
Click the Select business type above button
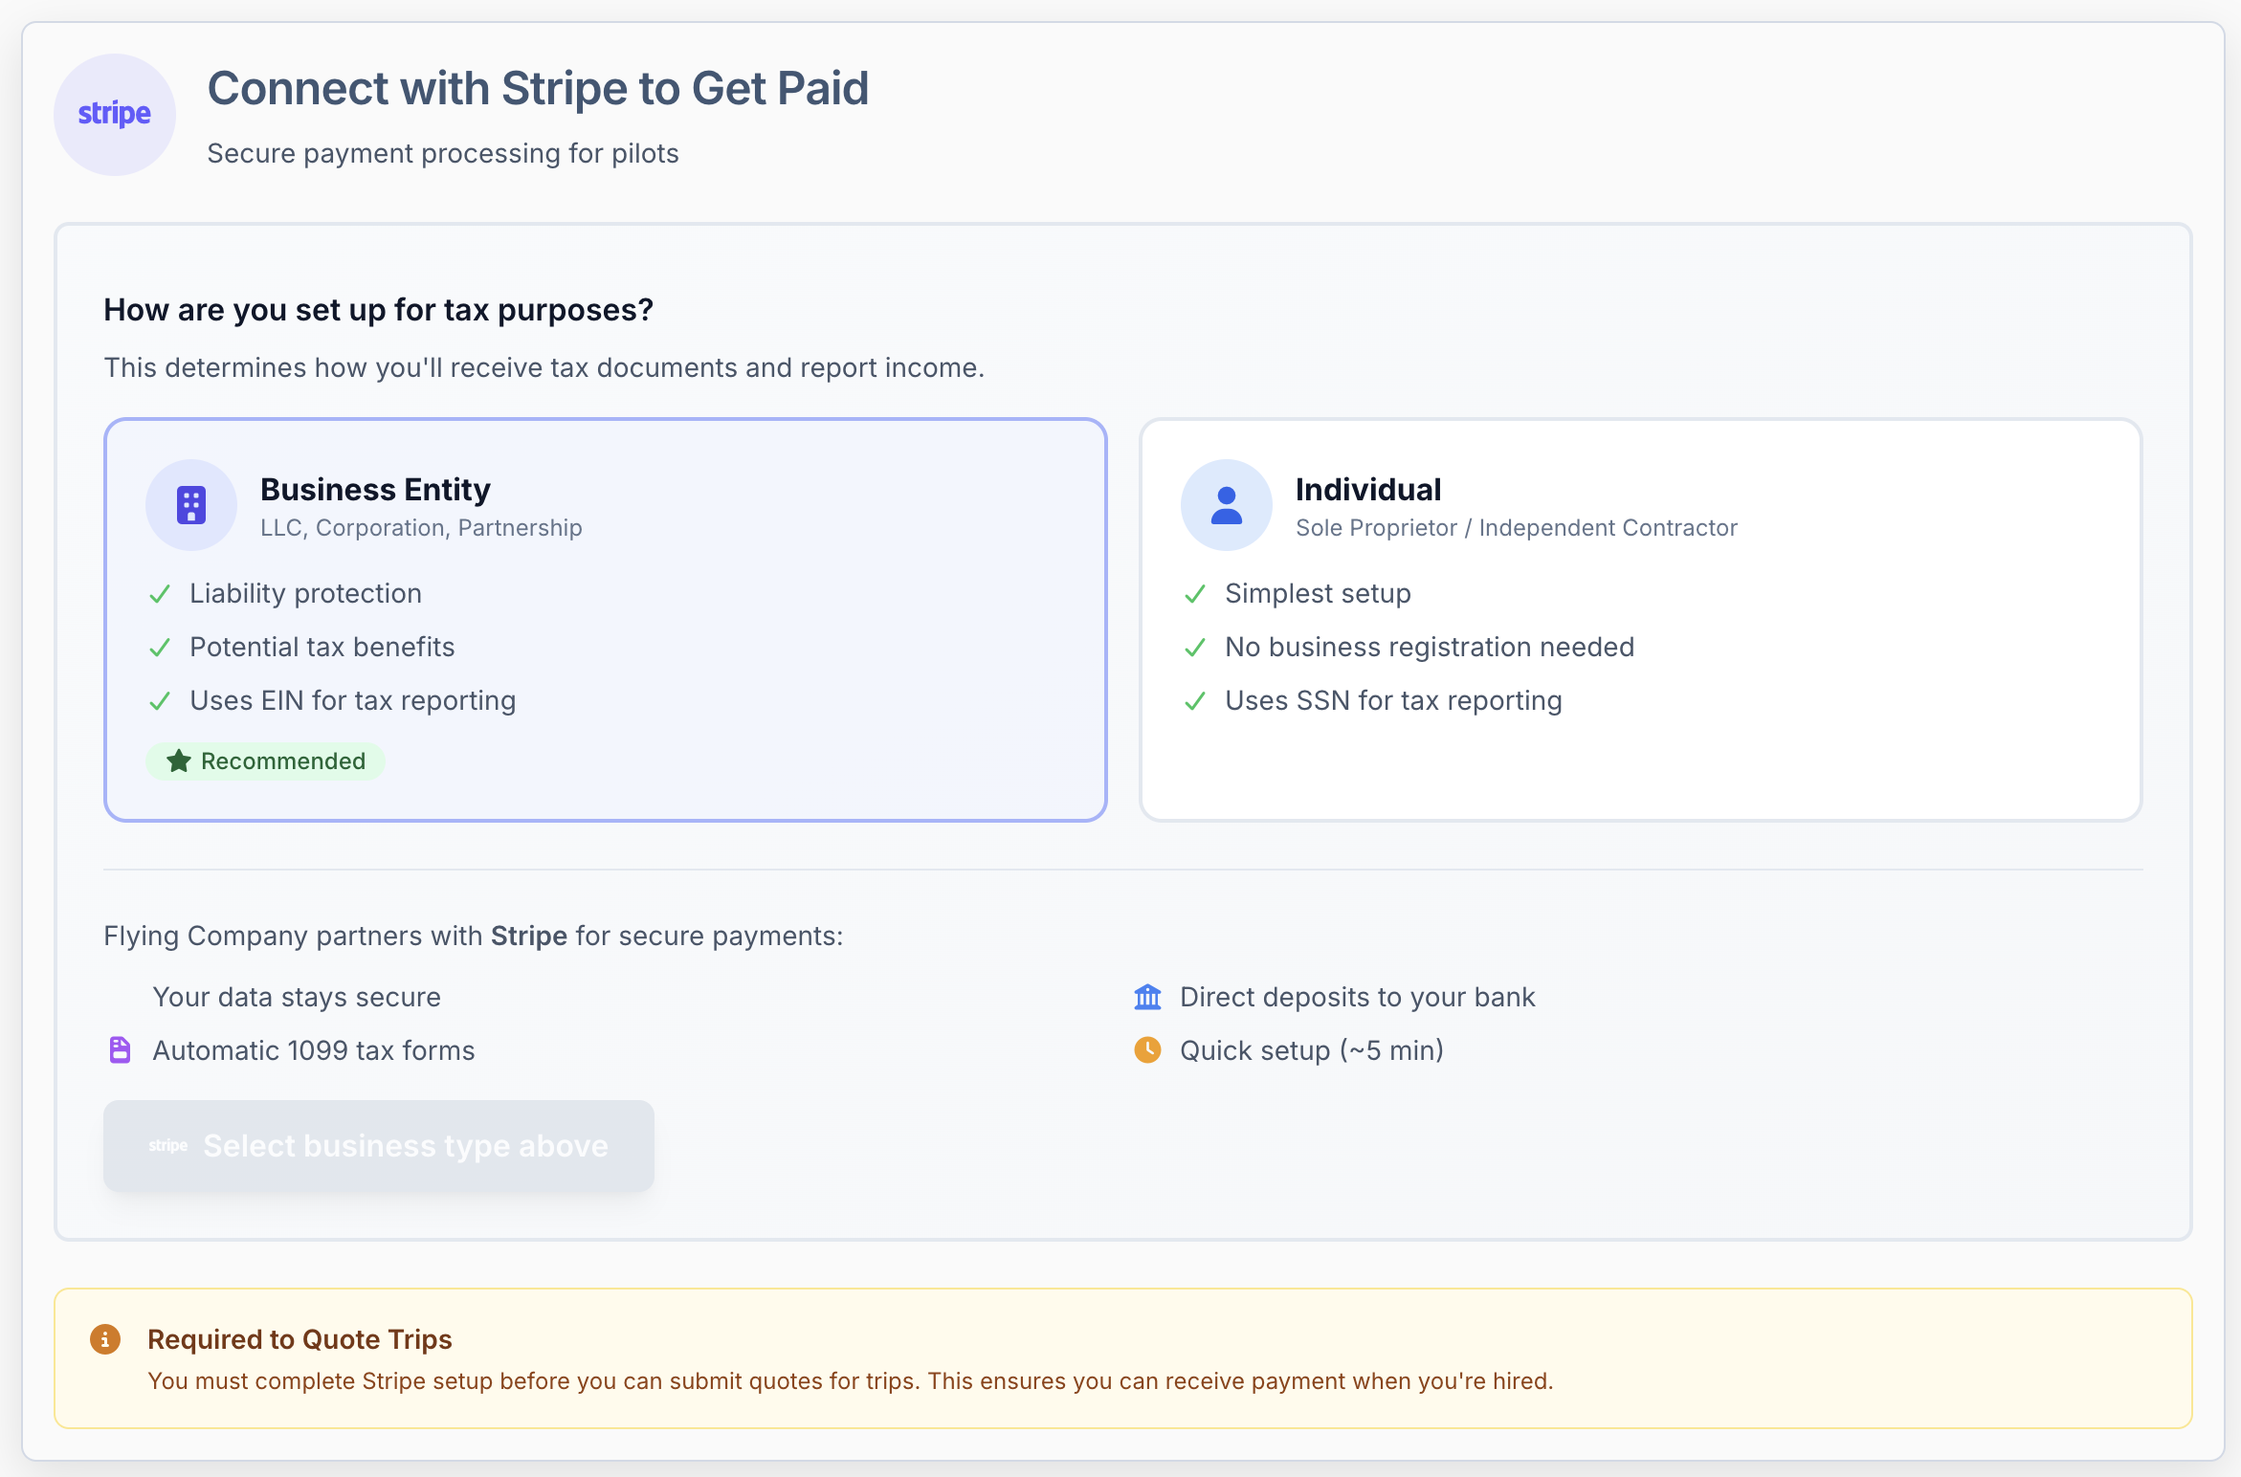pos(379,1146)
